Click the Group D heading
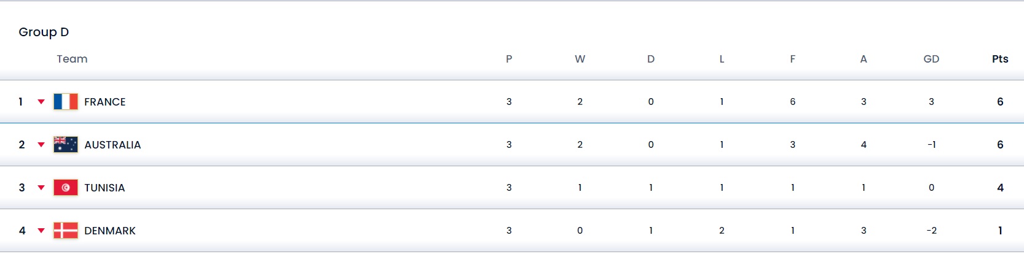Viewport: 1024px width, 254px height. tap(44, 32)
